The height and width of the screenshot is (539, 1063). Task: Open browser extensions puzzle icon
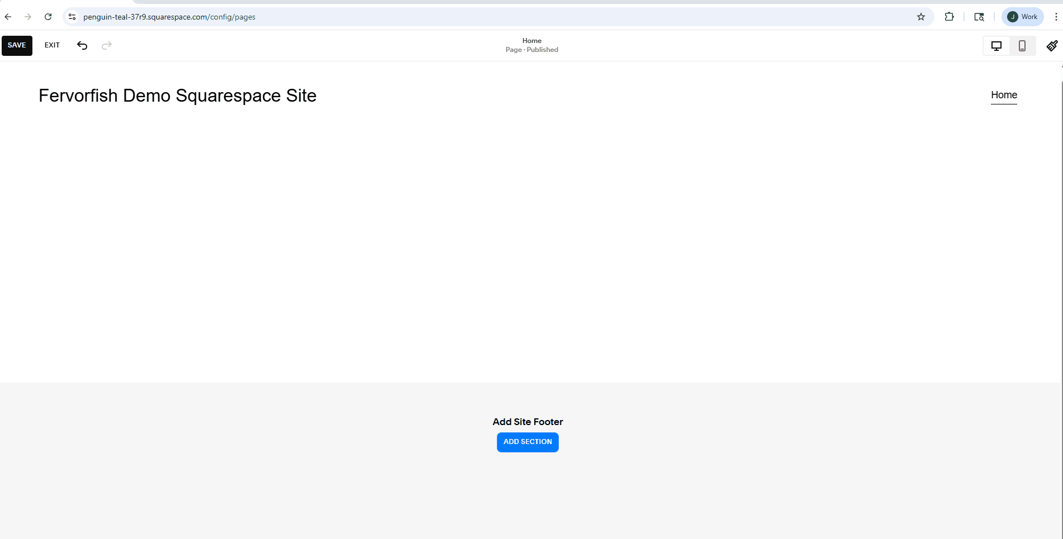click(x=949, y=17)
